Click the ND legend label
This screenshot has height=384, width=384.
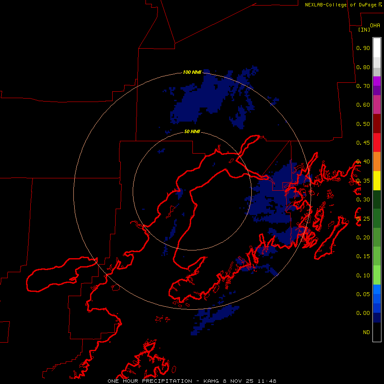pos(367,332)
